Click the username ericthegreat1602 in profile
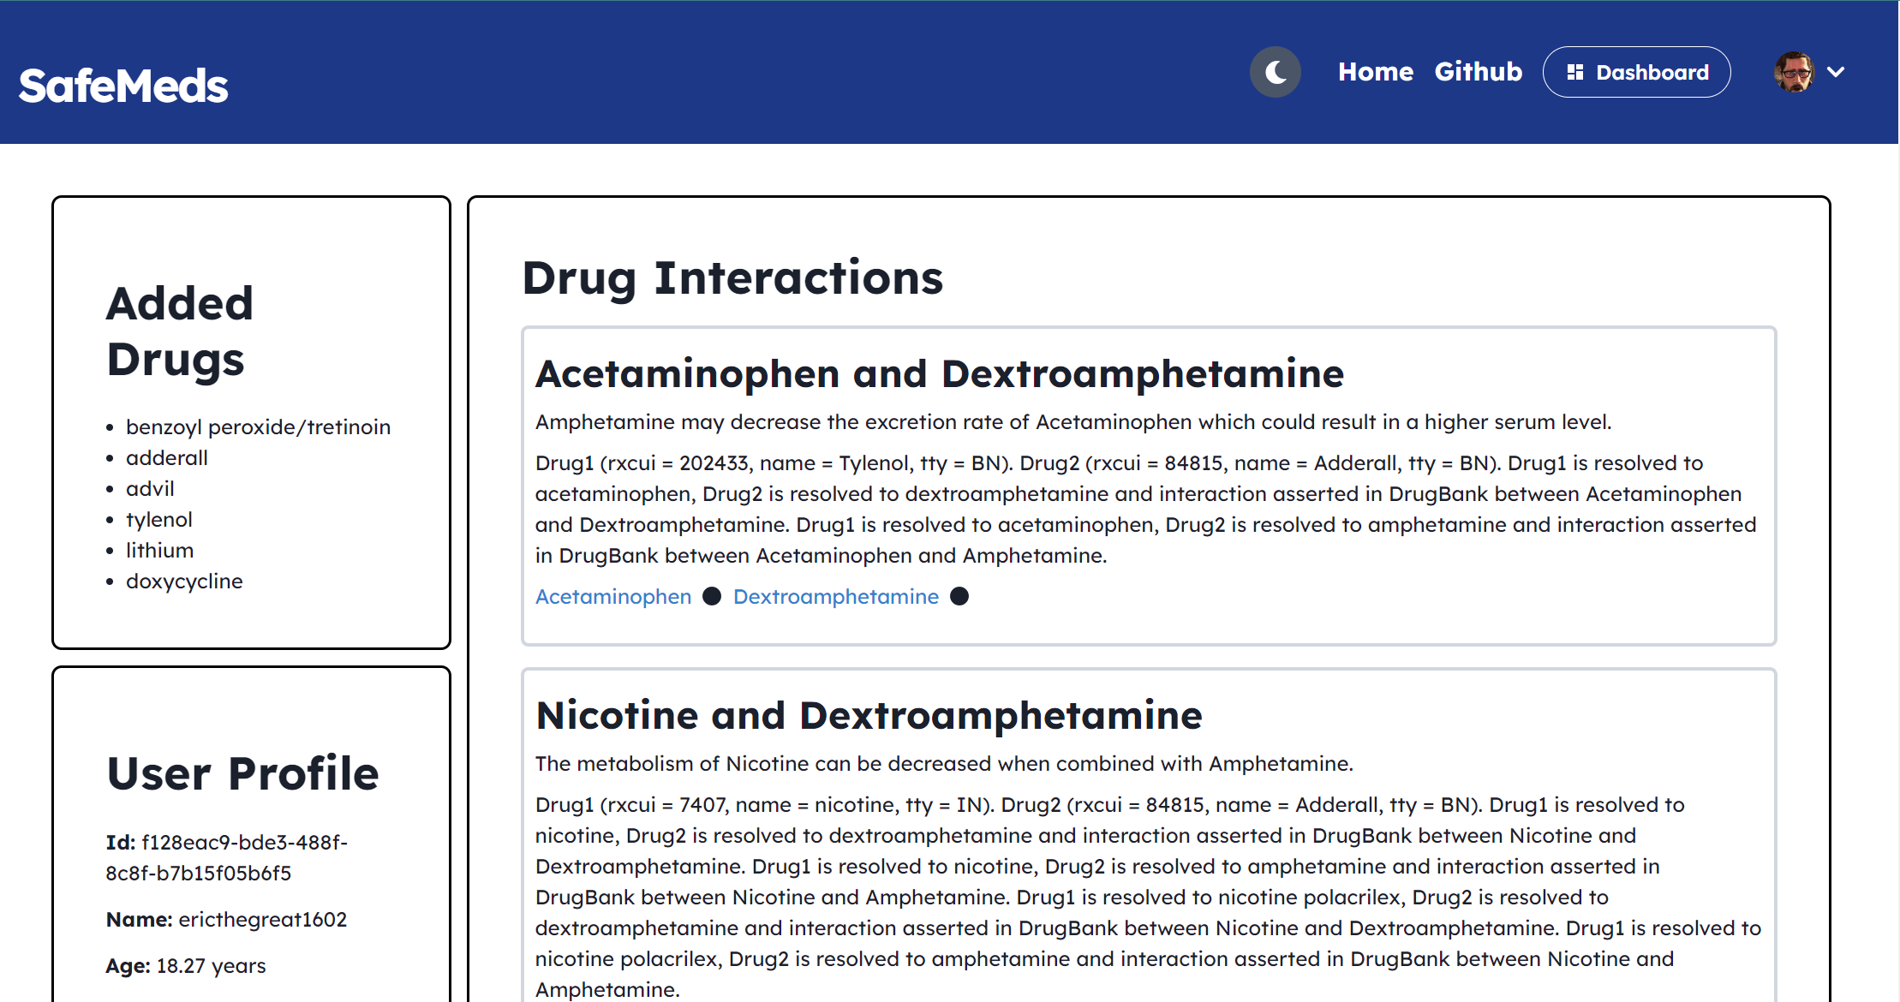Image resolution: width=1900 pixels, height=1002 pixels. [x=262, y=920]
